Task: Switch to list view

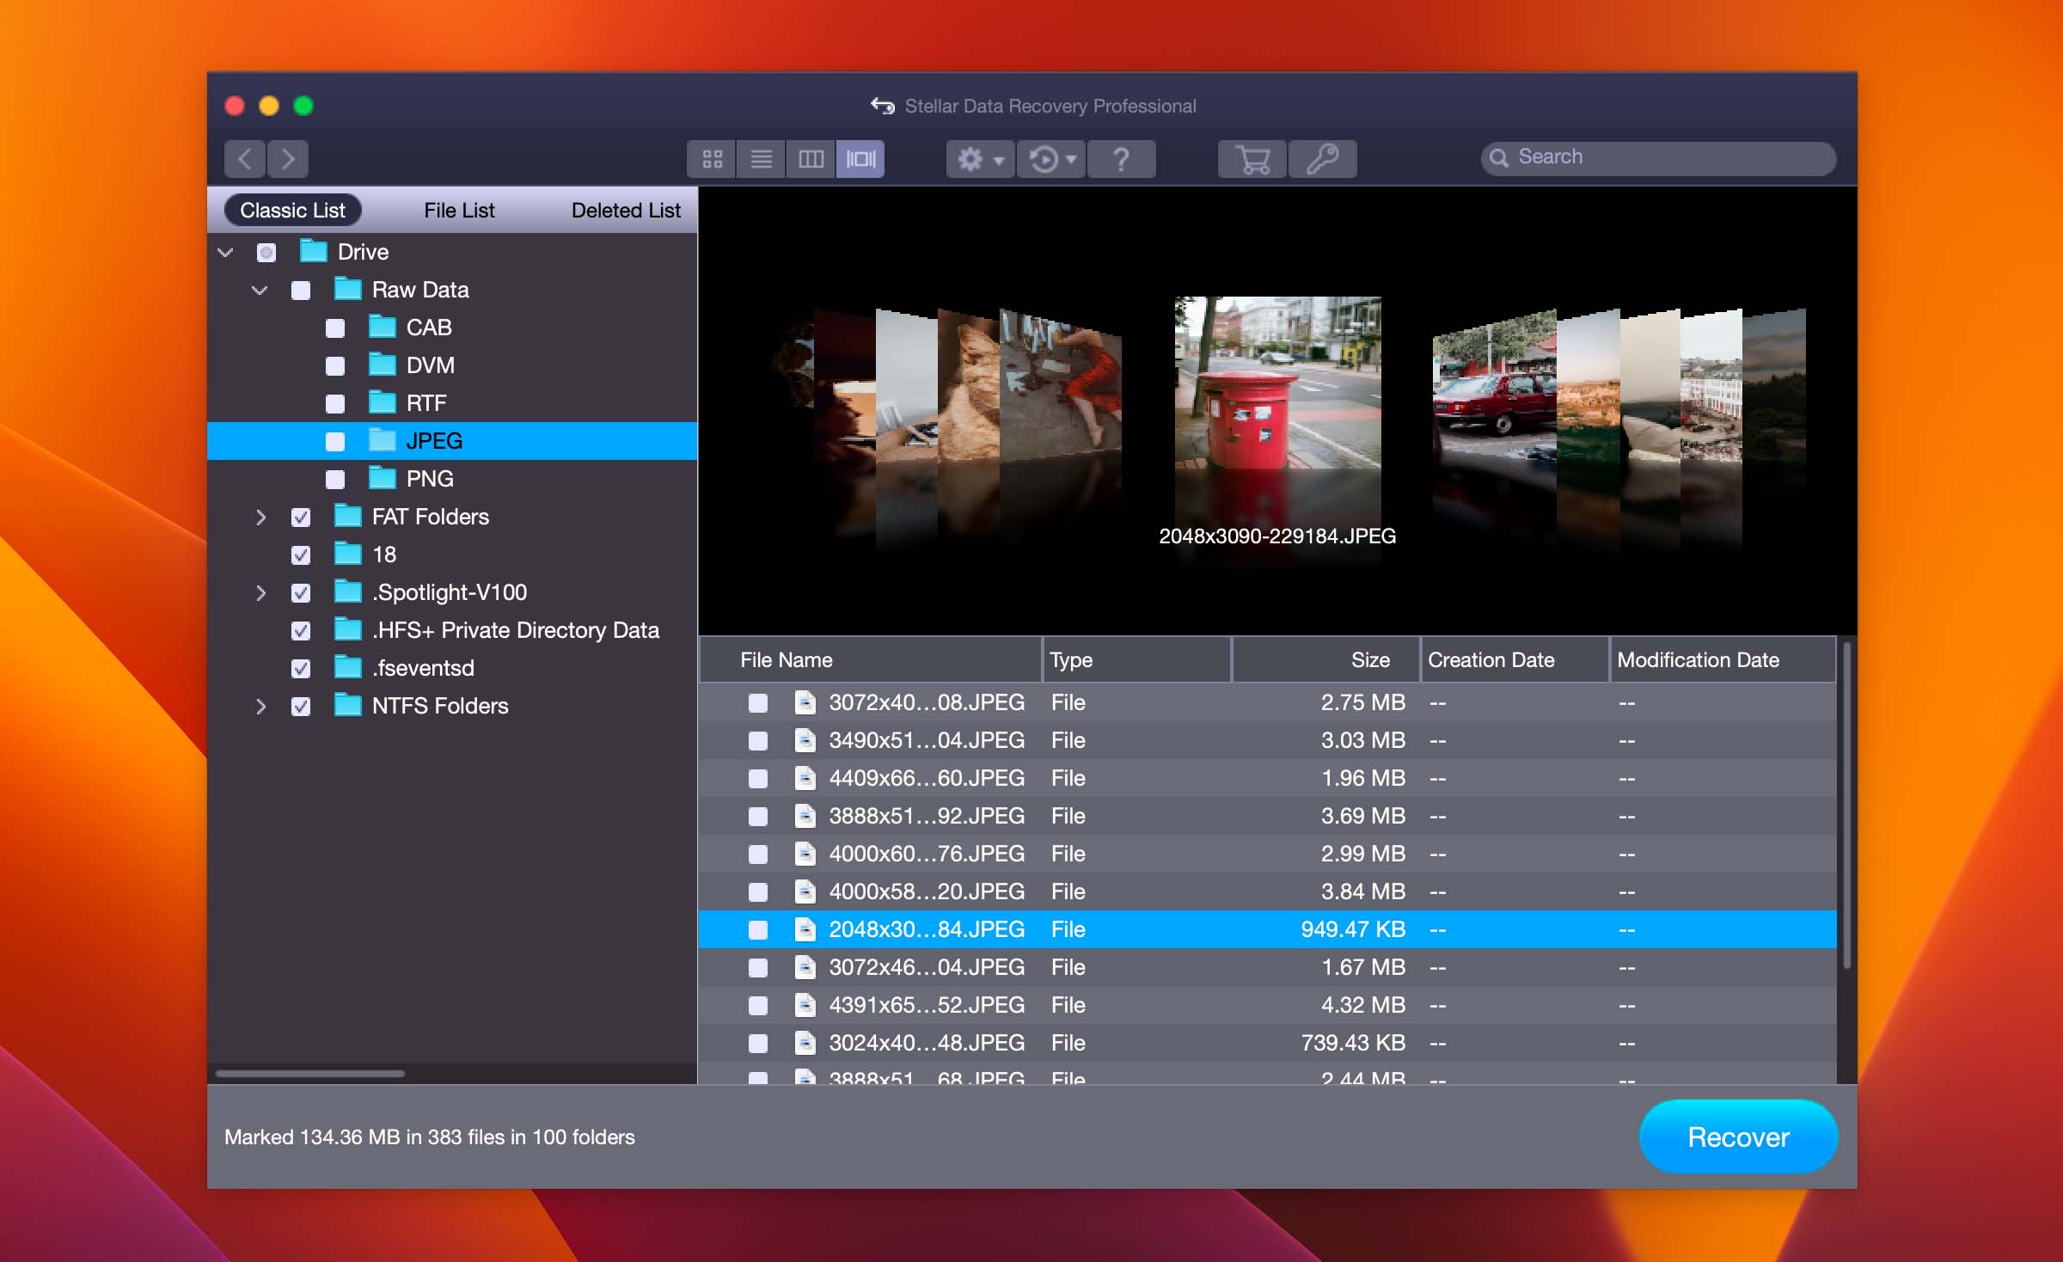Action: [761, 159]
